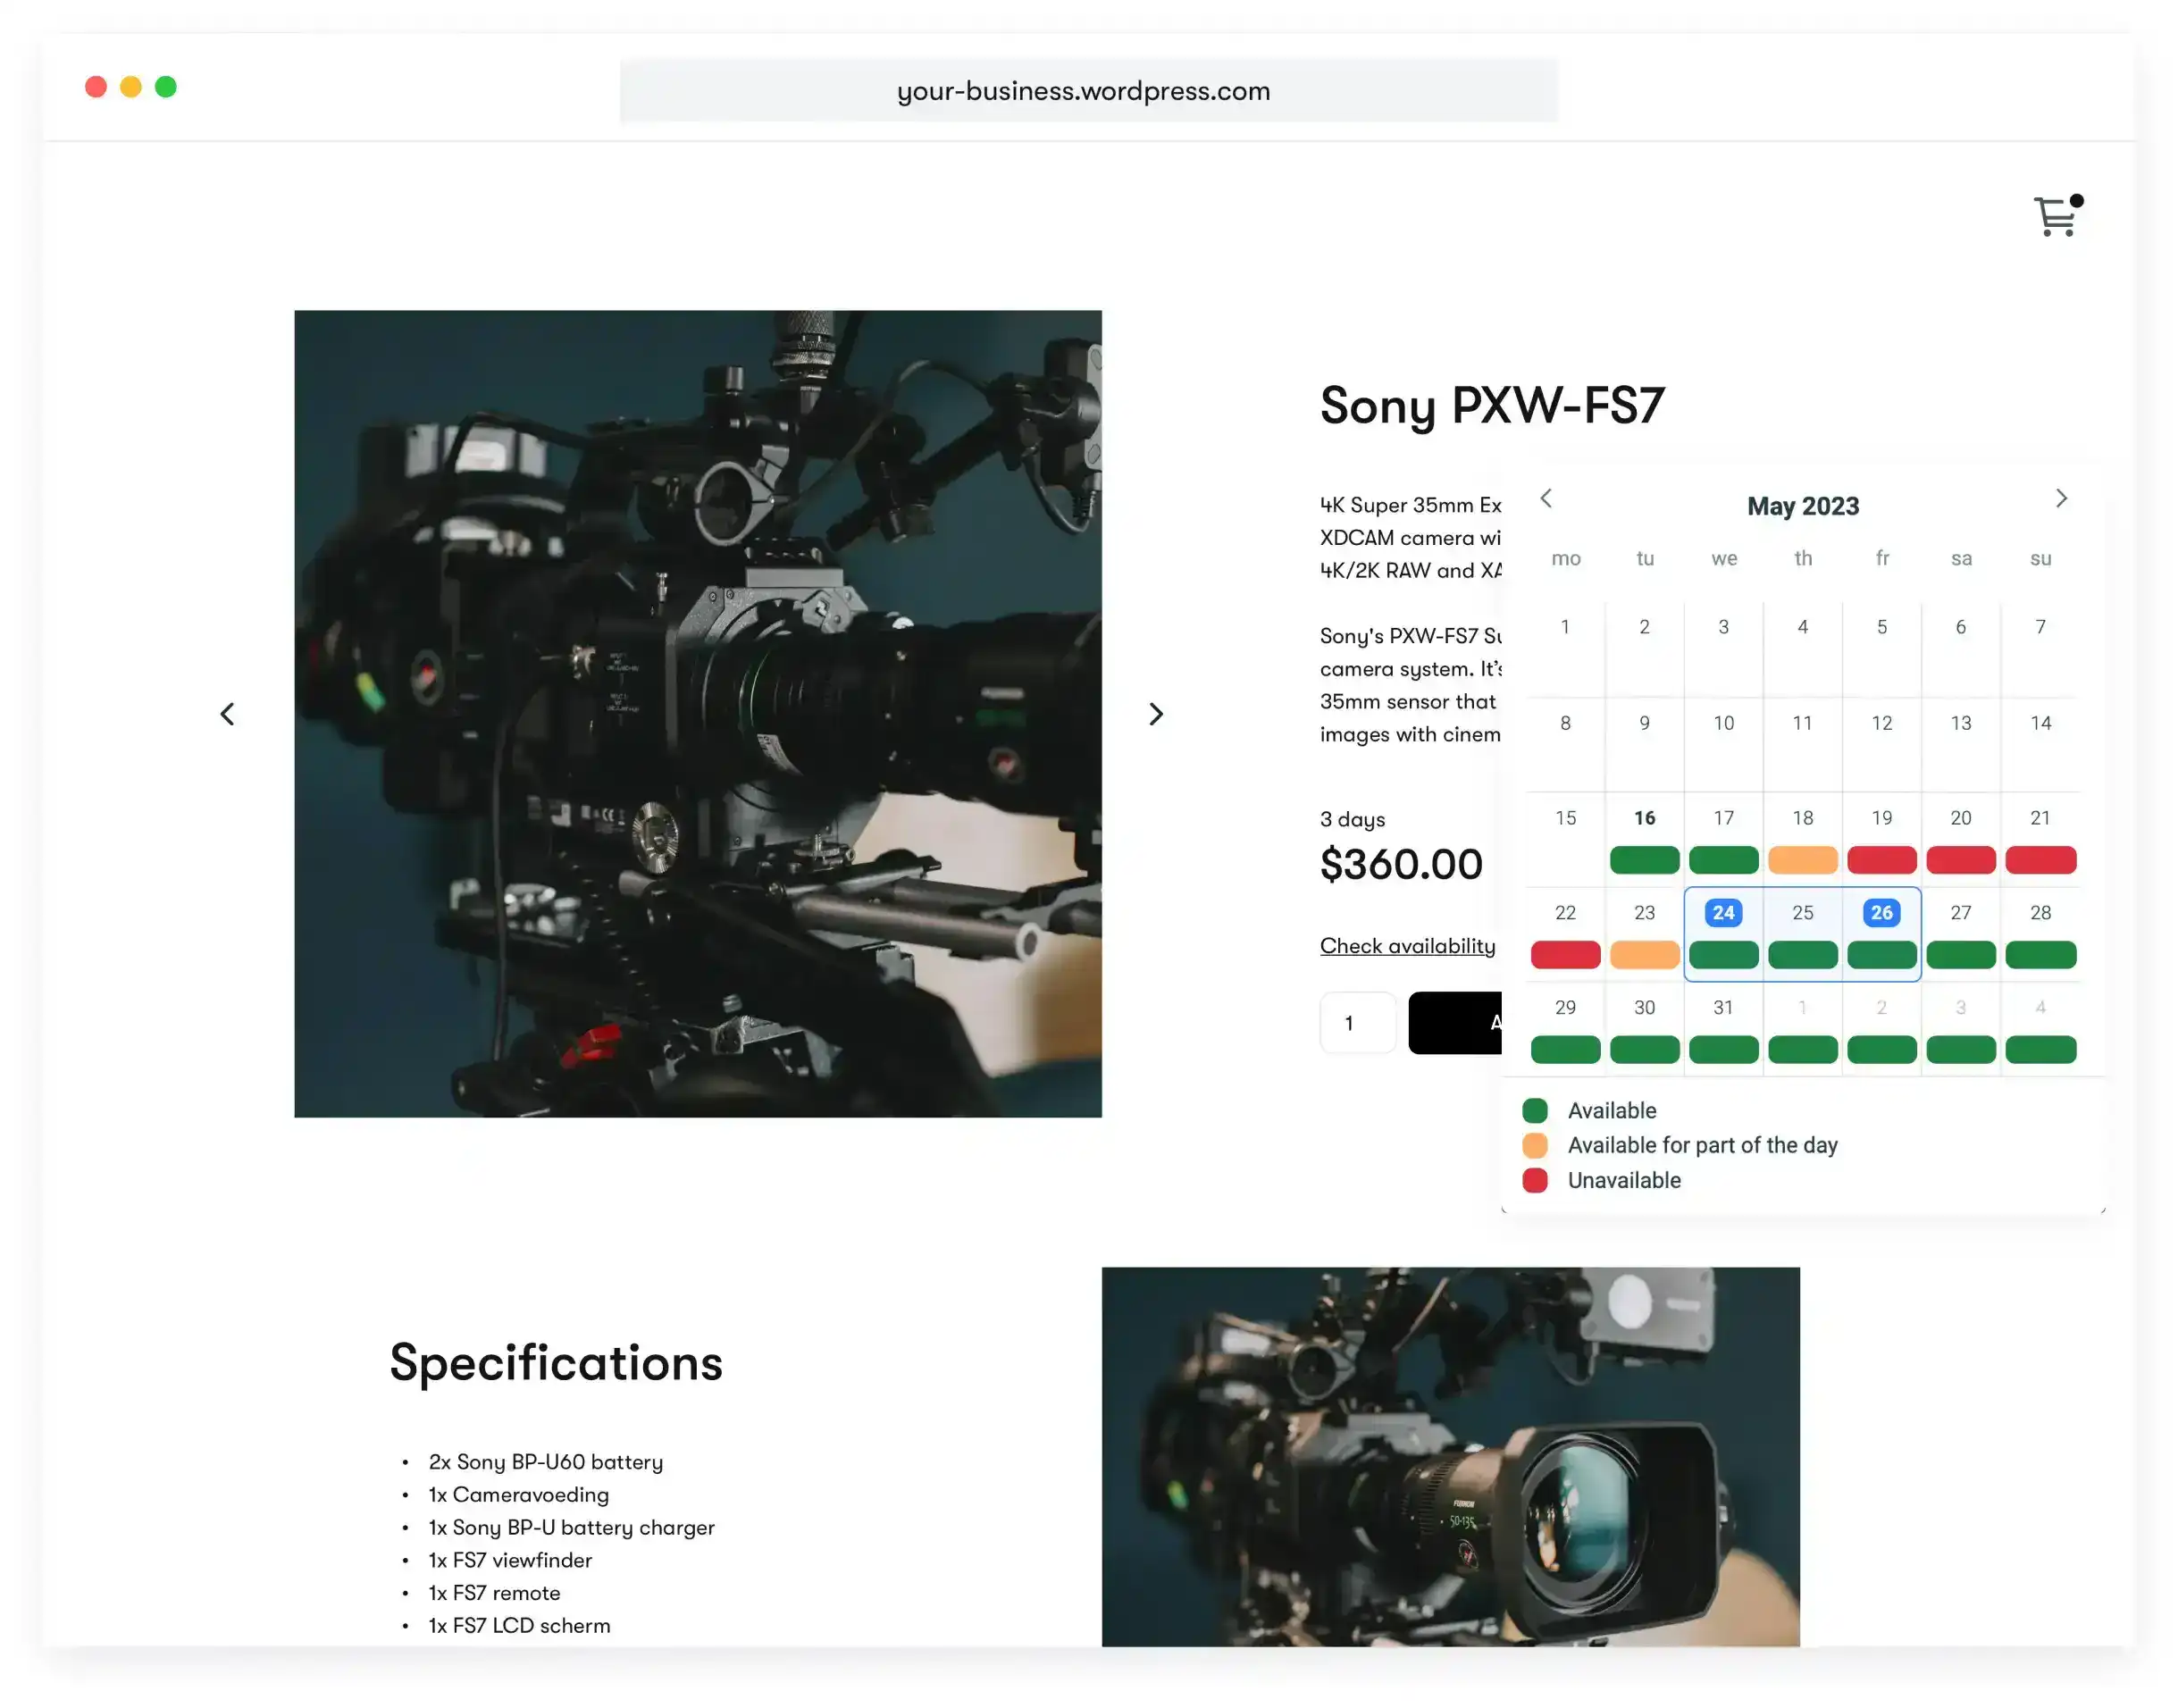Click the red close window dot

point(96,87)
